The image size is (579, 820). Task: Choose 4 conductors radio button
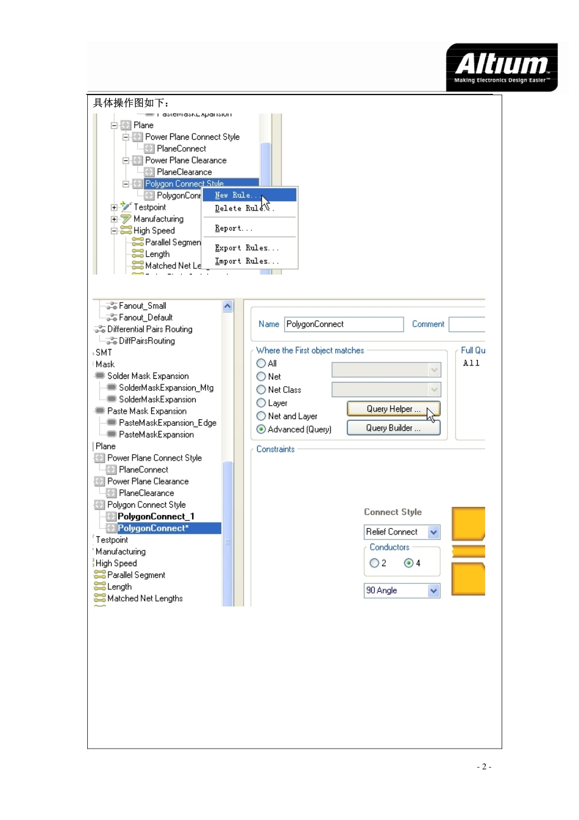click(x=408, y=563)
